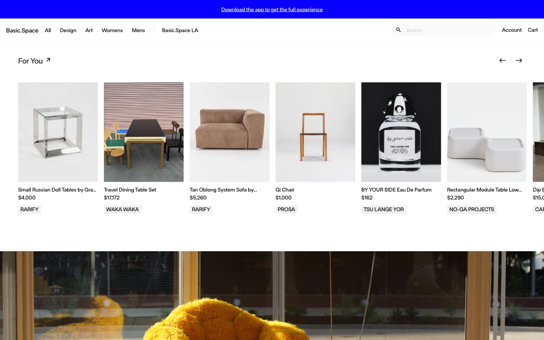Open the Small Russian Doll Tables image

[58, 132]
